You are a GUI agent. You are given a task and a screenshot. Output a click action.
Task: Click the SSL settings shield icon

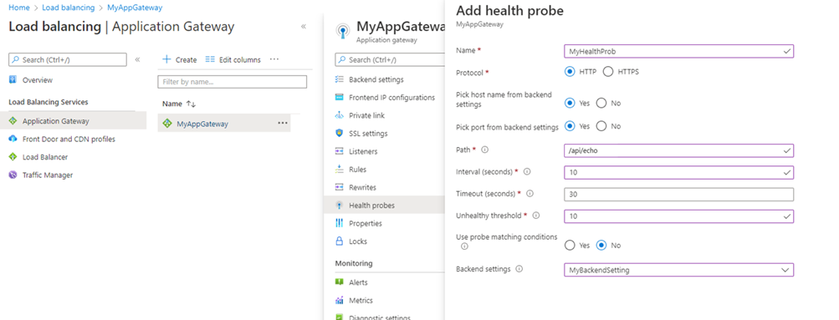(x=339, y=133)
